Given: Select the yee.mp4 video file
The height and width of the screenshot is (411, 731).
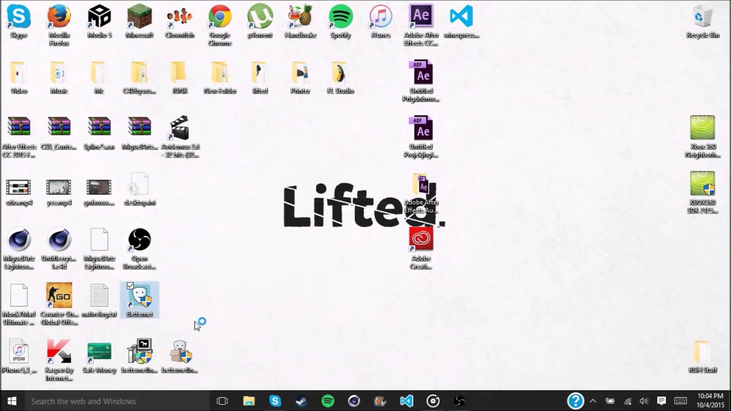Looking at the screenshot, I should coord(59,192).
